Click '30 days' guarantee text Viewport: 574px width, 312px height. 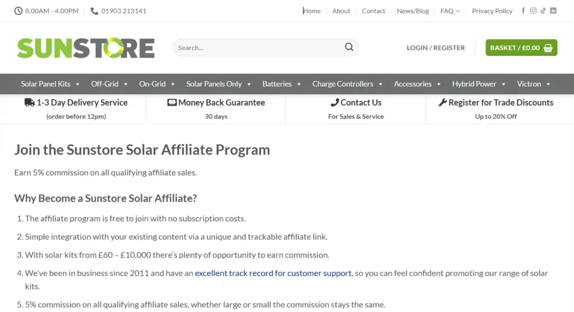click(x=216, y=117)
